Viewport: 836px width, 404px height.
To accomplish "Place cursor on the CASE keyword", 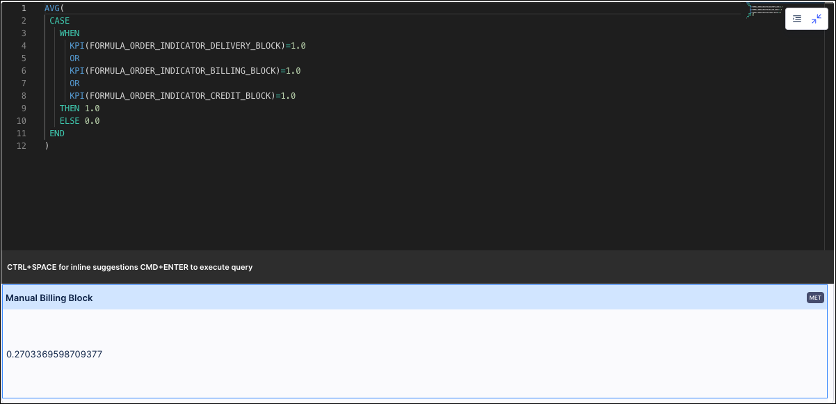I will [60, 21].
